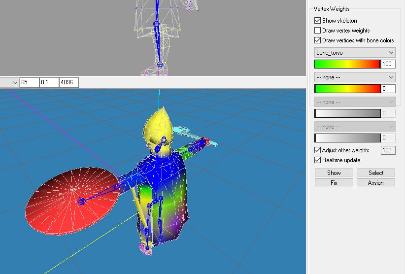Click fourth greyed weight slider
This screenshot has height=274, width=405.
347,138
